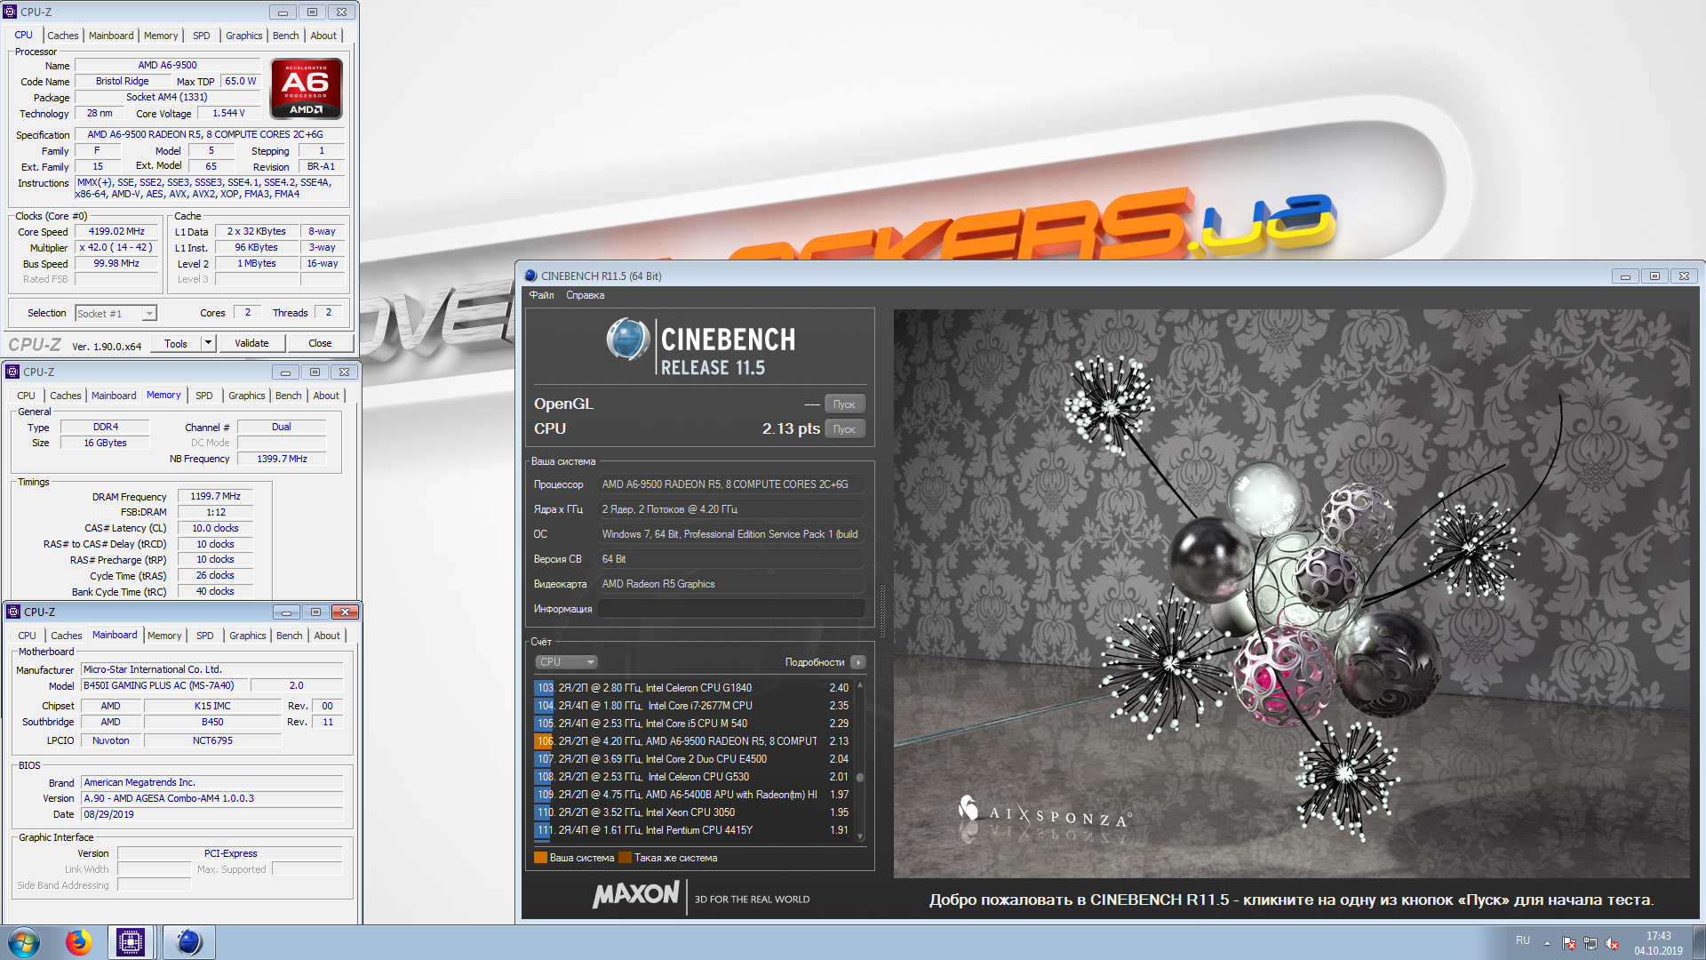1706x960 pixels.
Task: Click the brown Такая же система legend swatch
Action: [625, 858]
